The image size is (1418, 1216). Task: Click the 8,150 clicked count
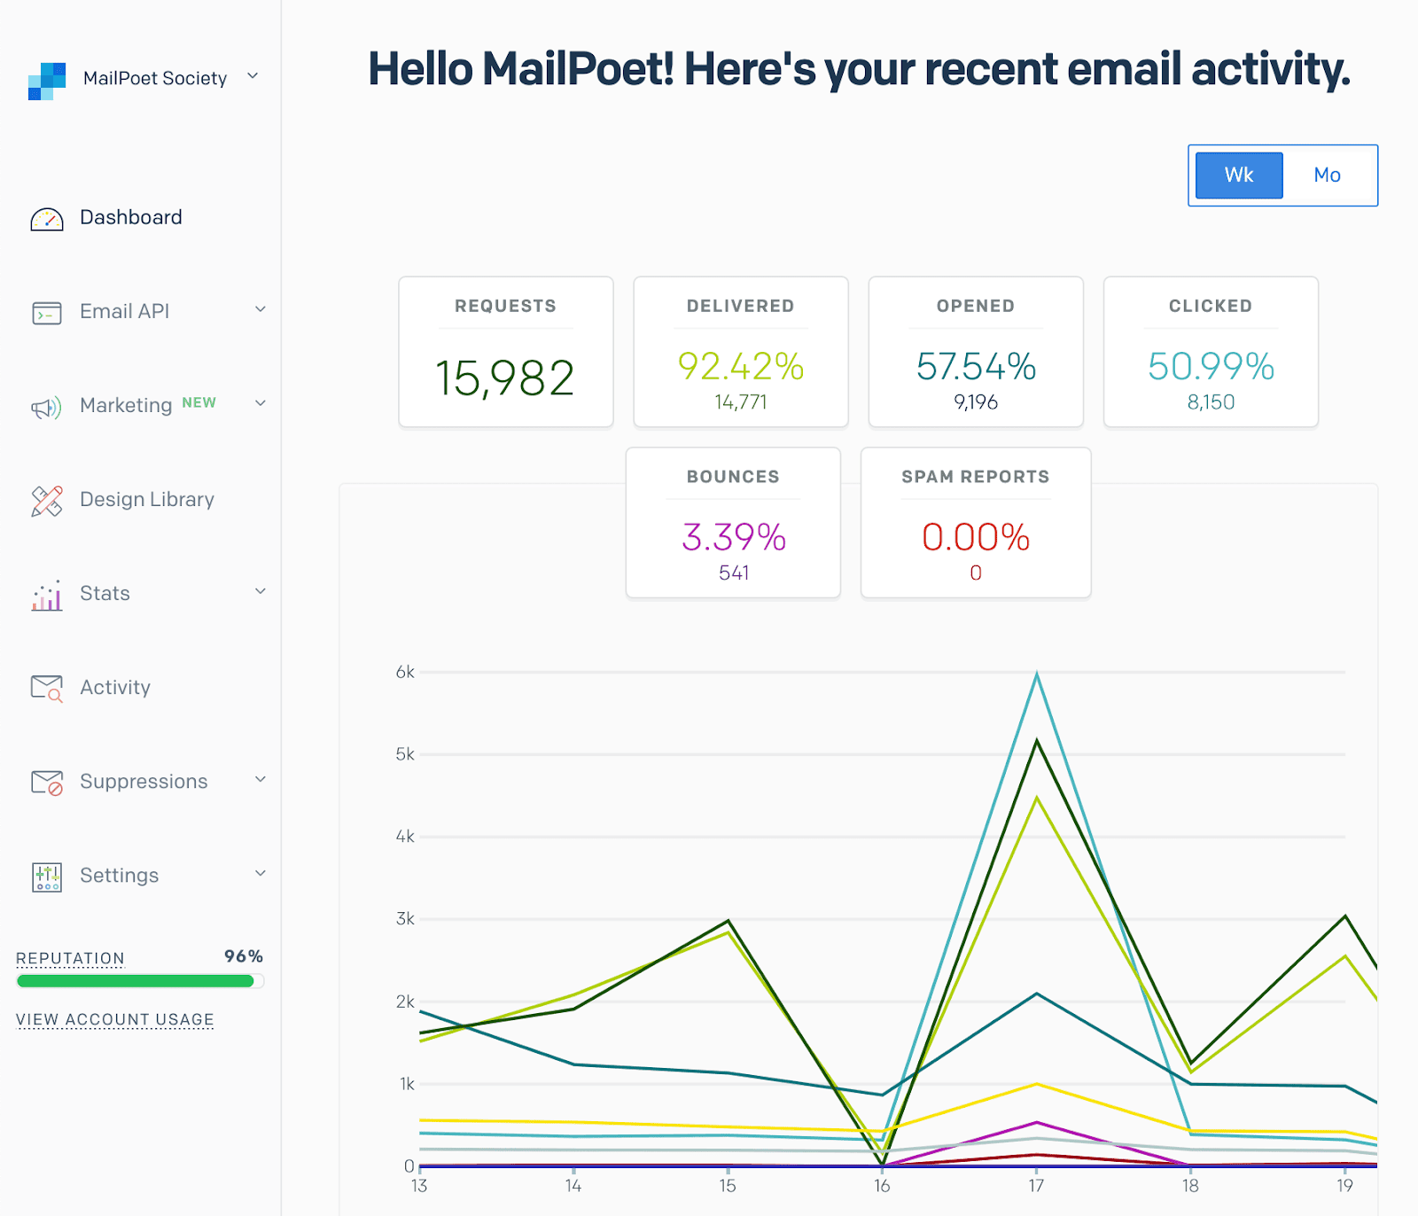(x=1211, y=402)
